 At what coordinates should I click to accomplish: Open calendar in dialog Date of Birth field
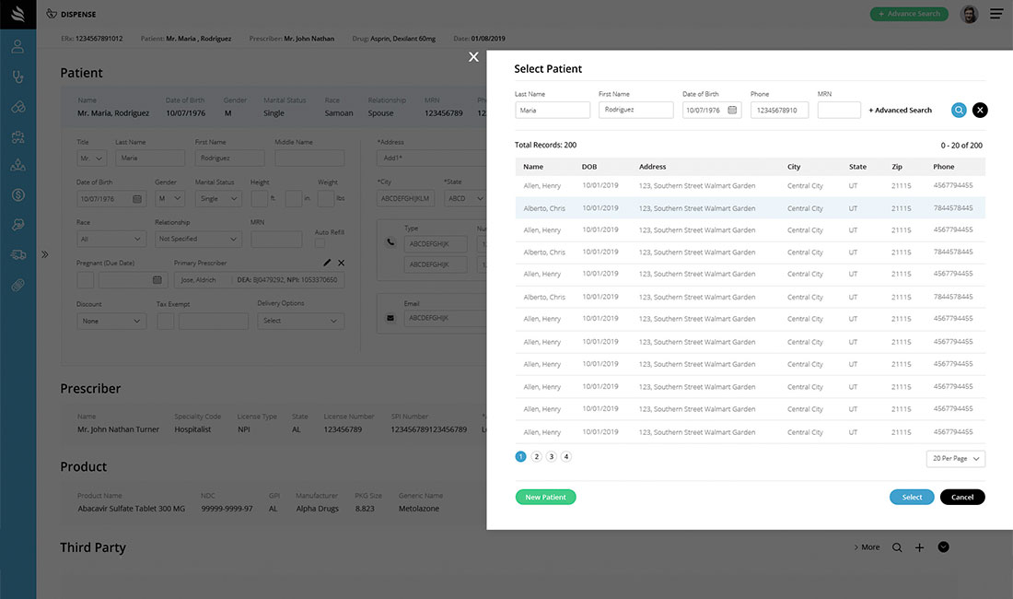pos(732,110)
